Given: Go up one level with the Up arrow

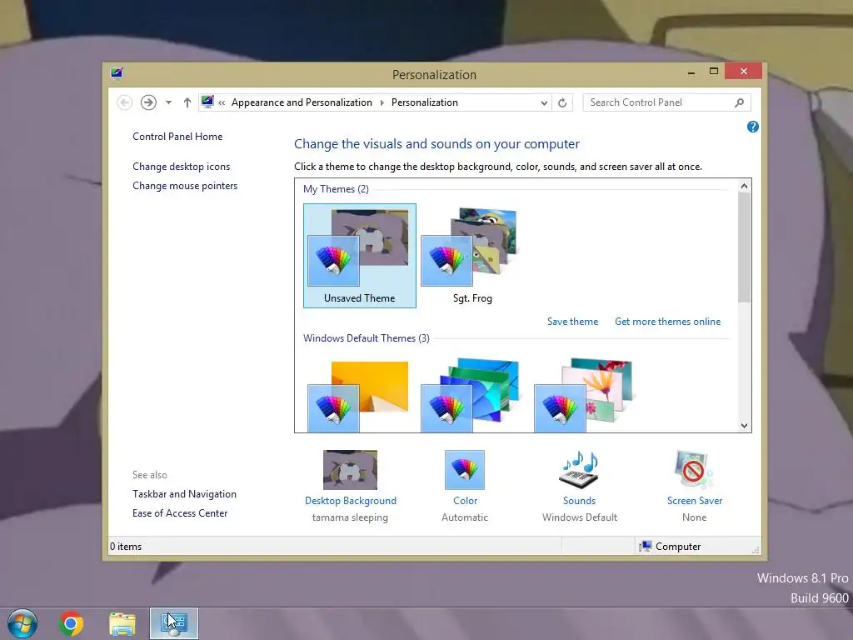Looking at the screenshot, I should point(187,102).
